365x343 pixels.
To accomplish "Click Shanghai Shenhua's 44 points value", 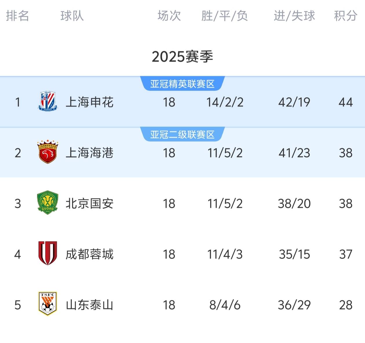I will (x=346, y=102).
